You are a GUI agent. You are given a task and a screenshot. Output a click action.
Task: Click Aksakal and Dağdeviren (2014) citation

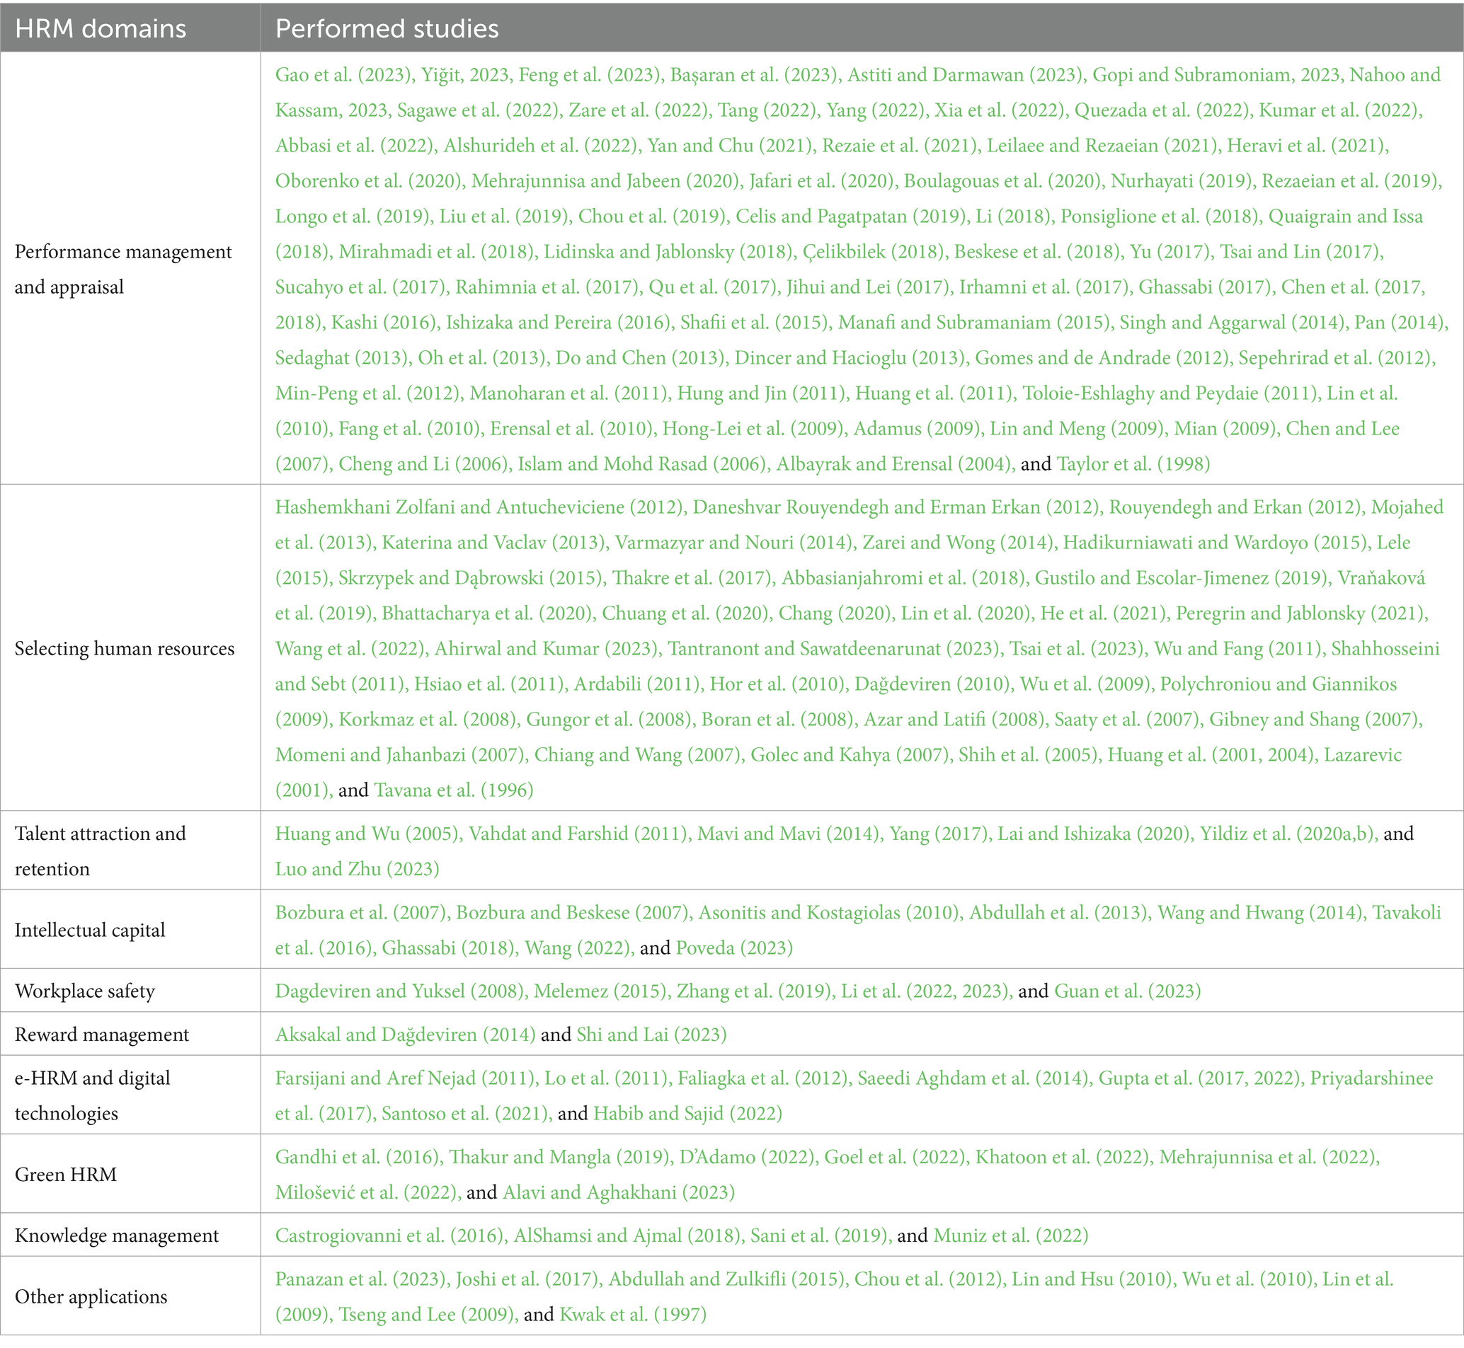[405, 1035]
